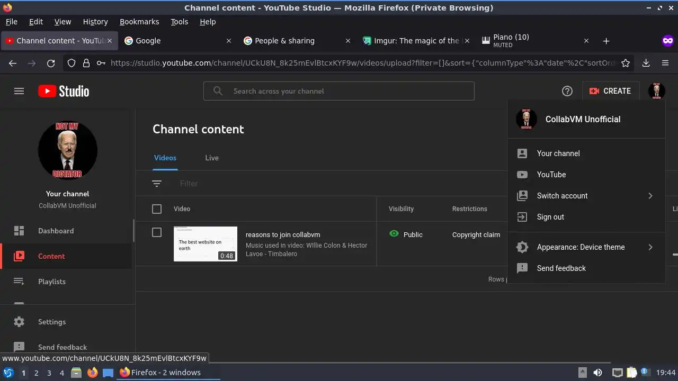678x381 pixels.
Task: Click Send feedback in the account menu
Action: pos(586,268)
